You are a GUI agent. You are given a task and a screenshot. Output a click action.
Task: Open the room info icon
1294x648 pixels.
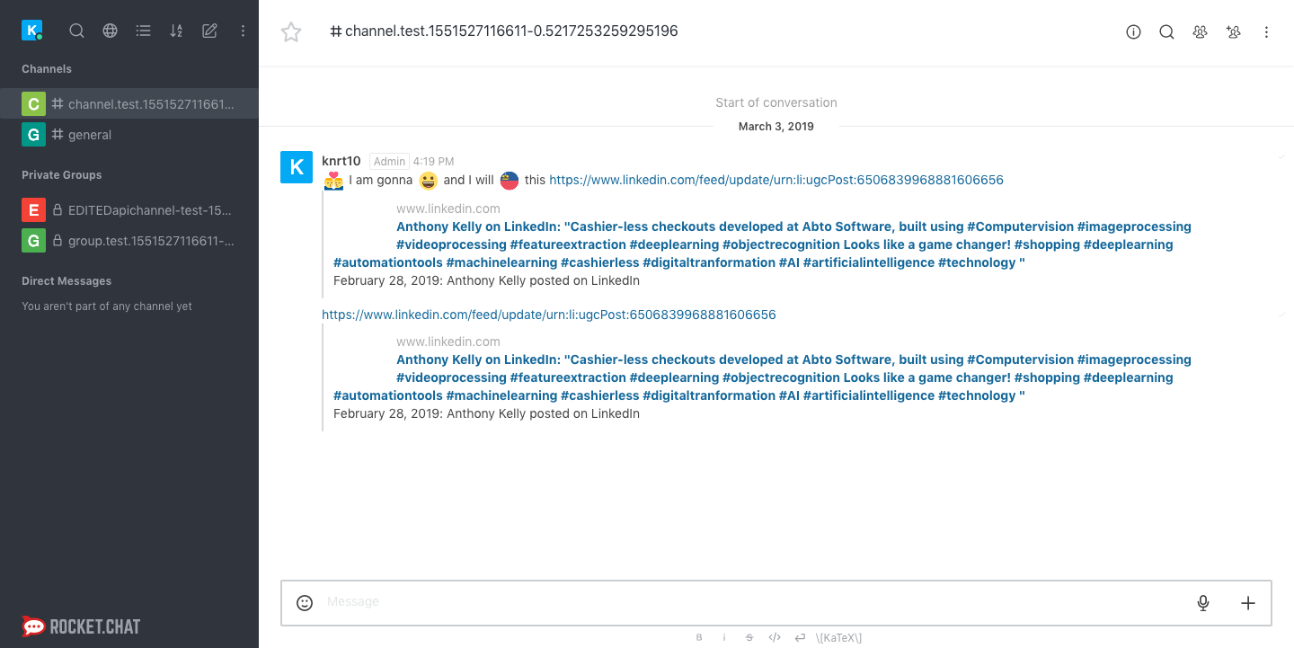pos(1134,32)
